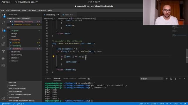Screen dimensions: 188x105
Task: Open the View menu
Action: [x=24, y=10]
